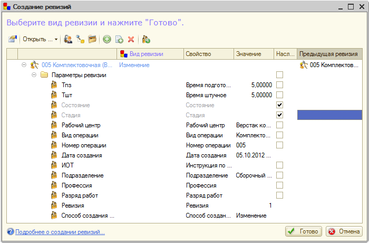Open the 'Открыть ...' dropdown menu
The width and height of the screenshot is (369, 243).
(x=40, y=39)
